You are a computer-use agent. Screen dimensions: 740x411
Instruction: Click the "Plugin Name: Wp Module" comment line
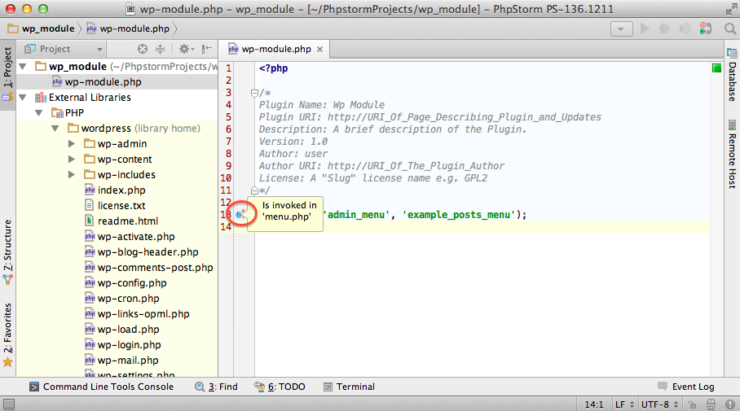coord(321,105)
